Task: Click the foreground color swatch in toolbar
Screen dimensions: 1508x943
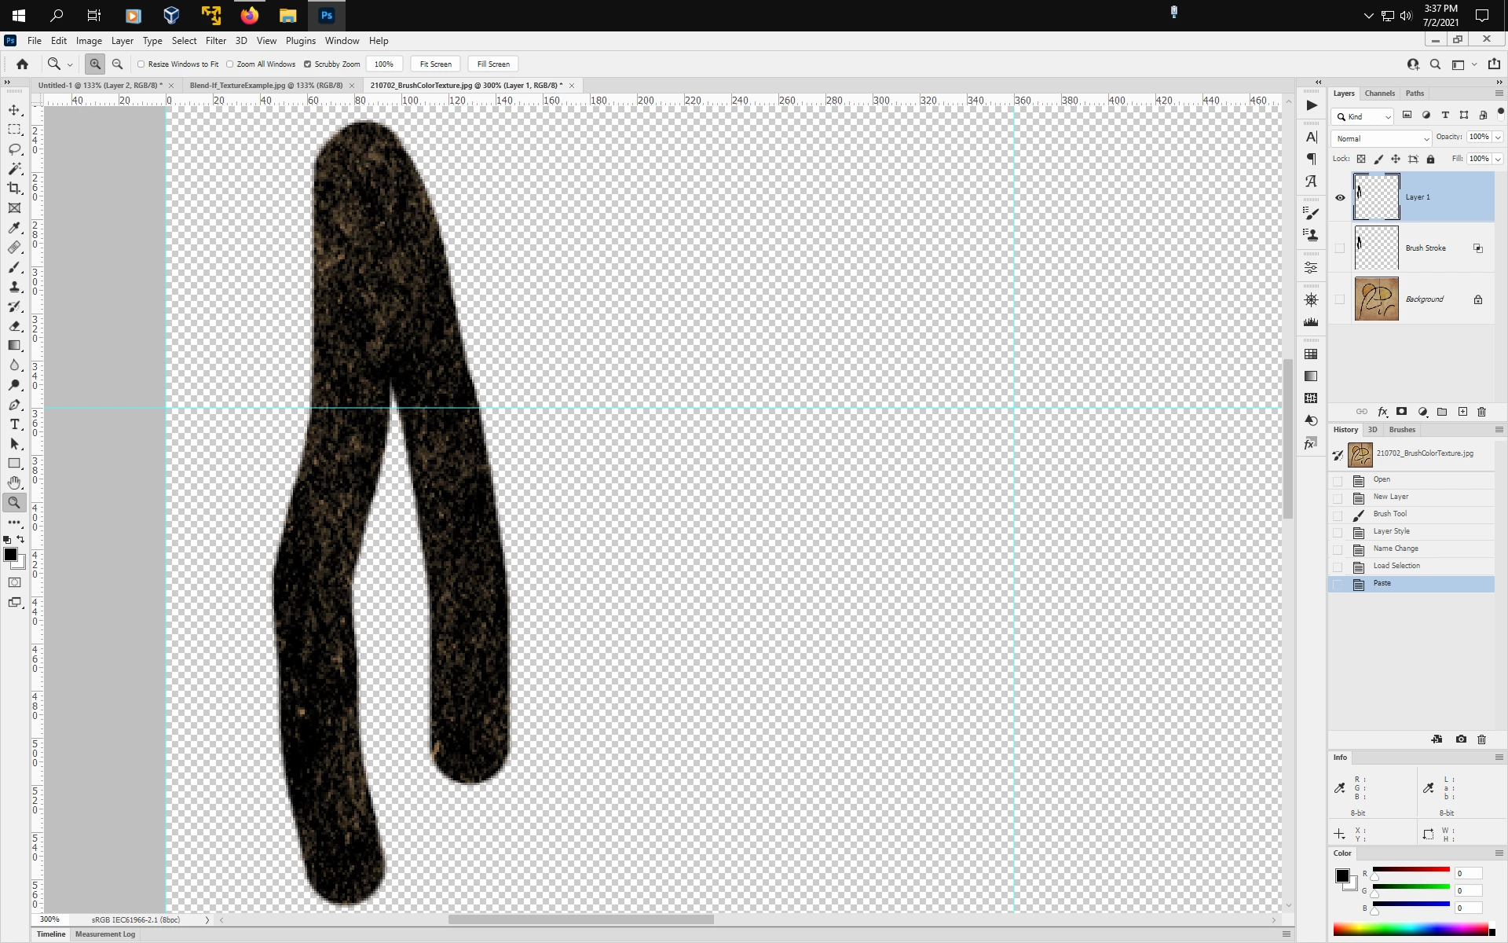Action: click(x=10, y=555)
